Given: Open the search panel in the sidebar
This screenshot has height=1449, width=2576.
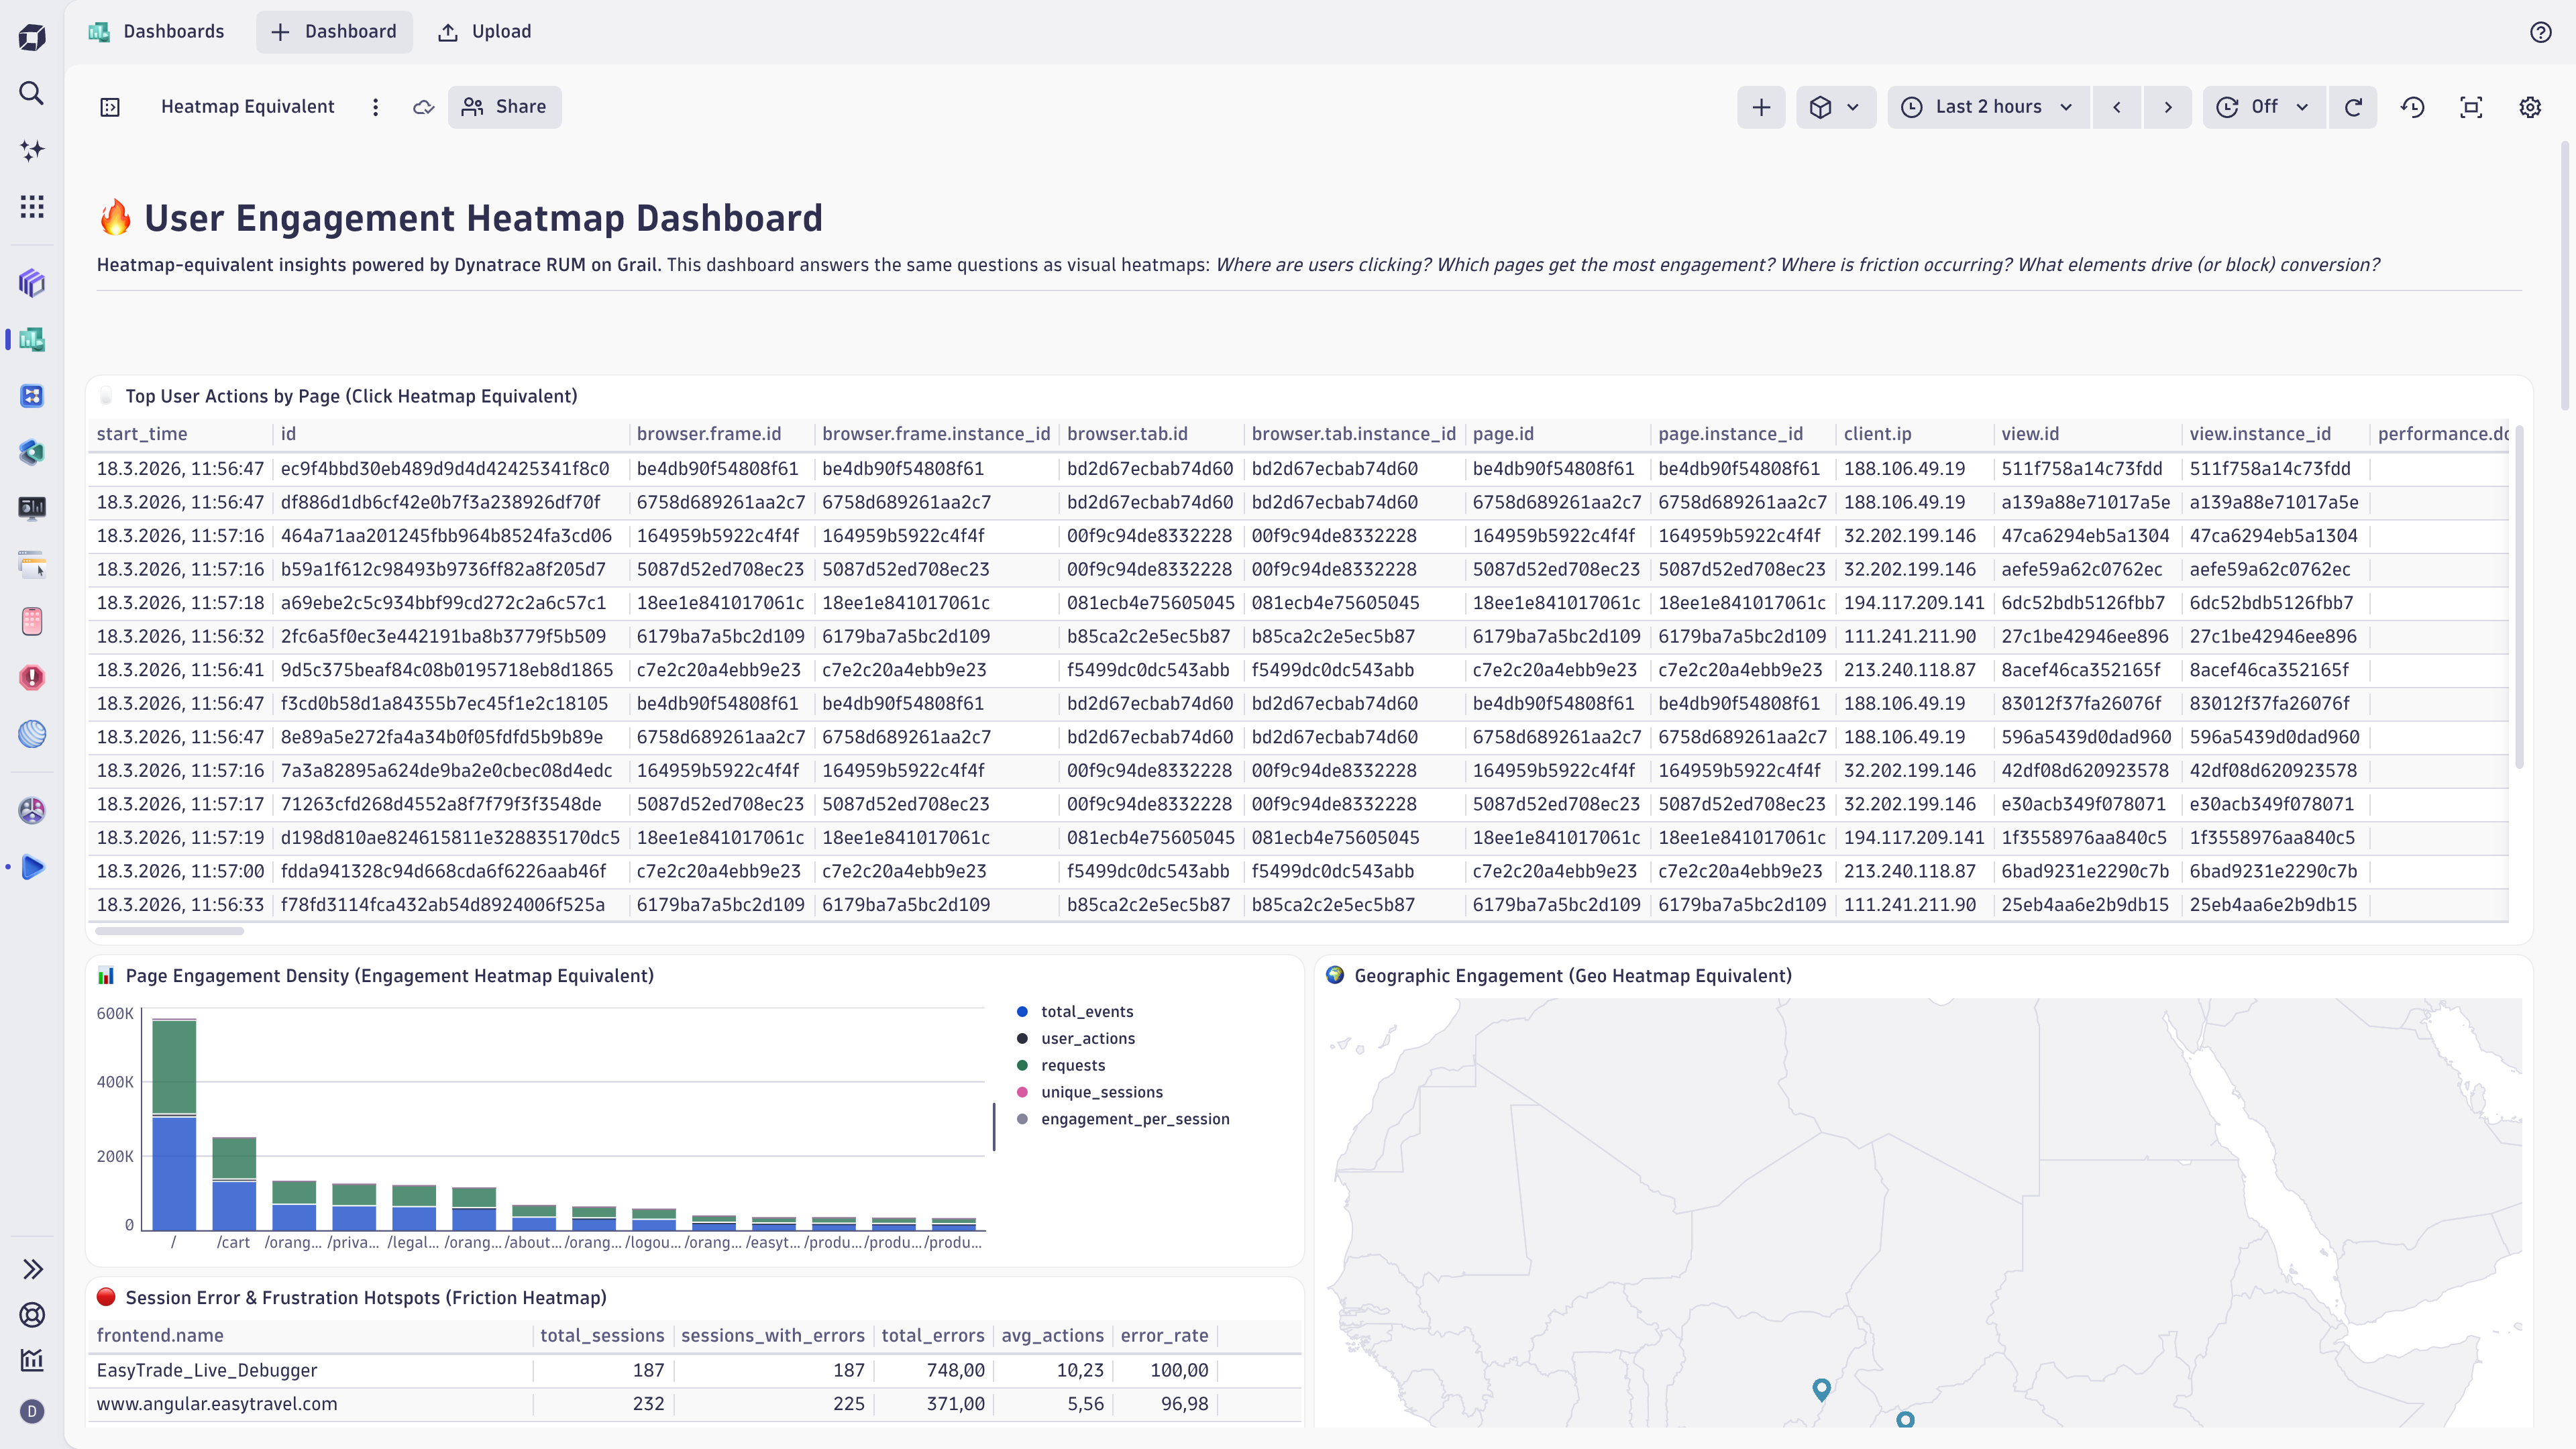Looking at the screenshot, I should tap(32, 93).
